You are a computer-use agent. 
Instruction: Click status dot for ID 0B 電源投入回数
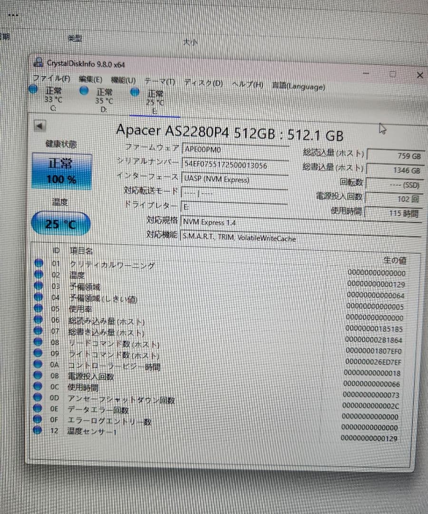click(x=38, y=375)
